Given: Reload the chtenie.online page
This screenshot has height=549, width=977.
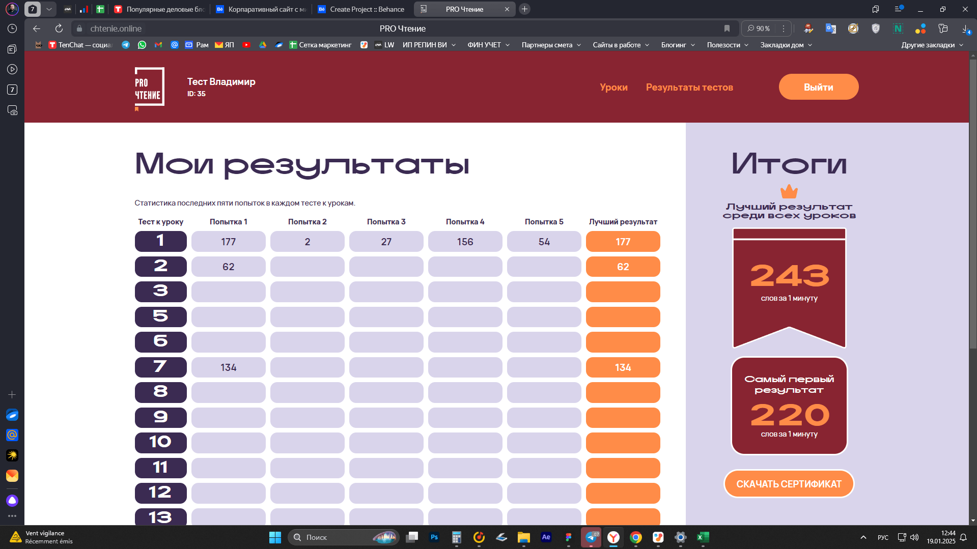Looking at the screenshot, I should pos(59,28).
